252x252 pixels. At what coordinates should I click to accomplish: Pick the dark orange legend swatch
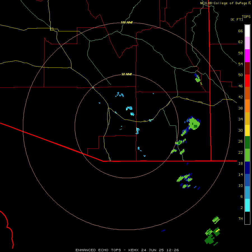tap(247, 93)
